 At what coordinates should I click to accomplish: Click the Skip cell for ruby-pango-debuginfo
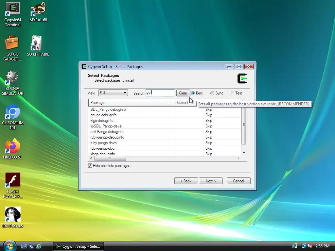click(x=209, y=137)
